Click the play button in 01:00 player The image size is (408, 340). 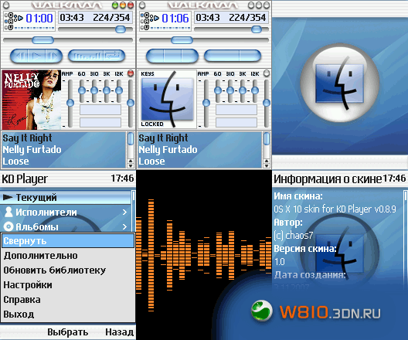pyautogui.click(x=36, y=56)
